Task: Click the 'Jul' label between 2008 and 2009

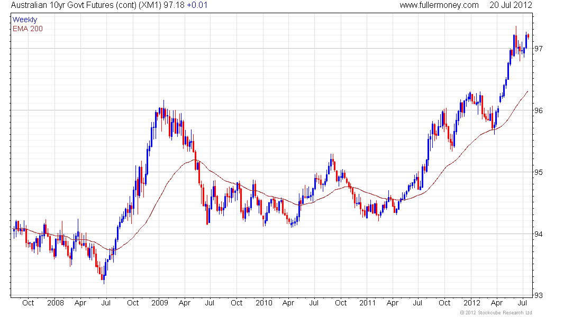Action: 106,303
